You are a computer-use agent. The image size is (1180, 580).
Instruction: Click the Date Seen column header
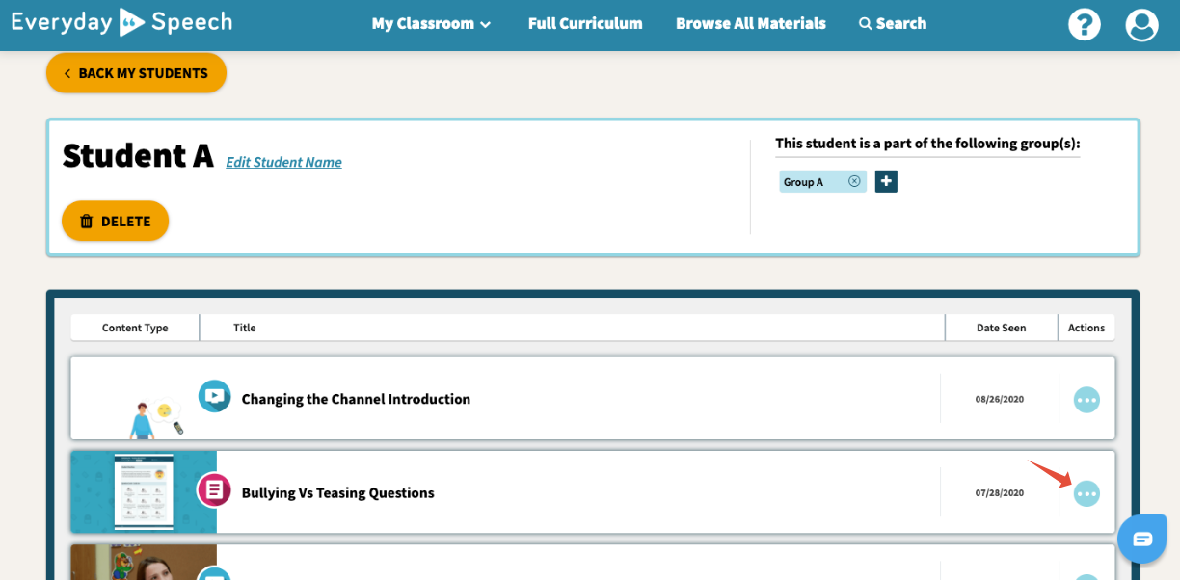pyautogui.click(x=1001, y=328)
